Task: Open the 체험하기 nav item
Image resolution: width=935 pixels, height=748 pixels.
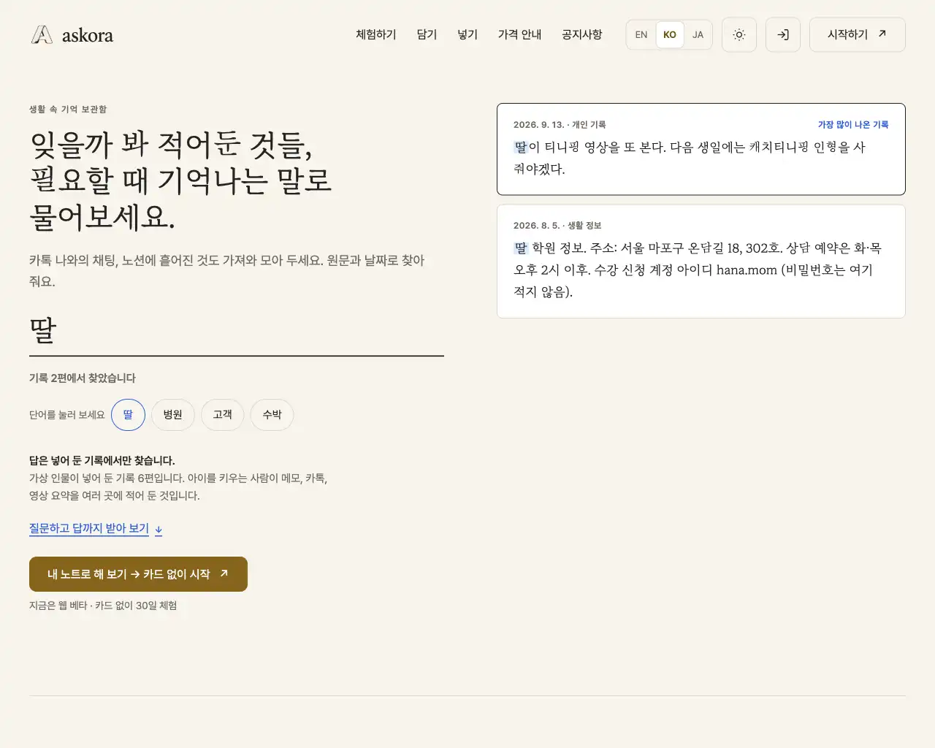Action: pyautogui.click(x=376, y=34)
